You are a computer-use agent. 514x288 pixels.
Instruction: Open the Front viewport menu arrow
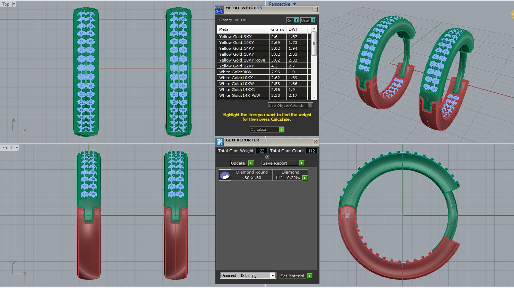[x=17, y=148]
